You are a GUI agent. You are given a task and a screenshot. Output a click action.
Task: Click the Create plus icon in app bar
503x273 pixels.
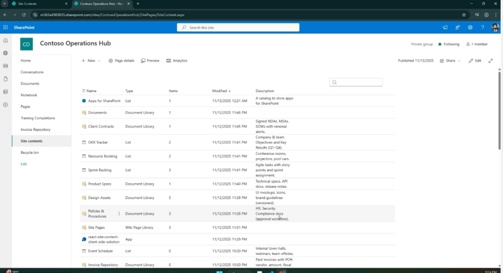point(5,104)
